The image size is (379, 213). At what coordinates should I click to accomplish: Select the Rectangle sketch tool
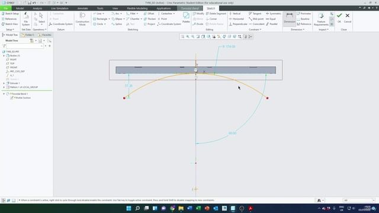click(100, 19)
